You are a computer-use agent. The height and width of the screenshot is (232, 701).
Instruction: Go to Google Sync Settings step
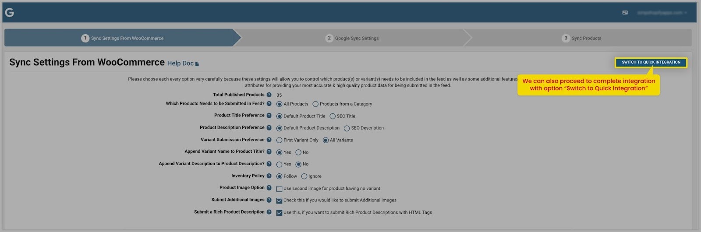tap(352, 38)
